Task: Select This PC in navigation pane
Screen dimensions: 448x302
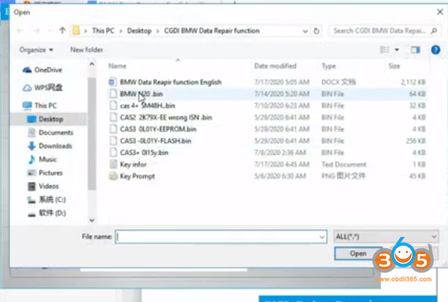Action: pyautogui.click(x=40, y=106)
